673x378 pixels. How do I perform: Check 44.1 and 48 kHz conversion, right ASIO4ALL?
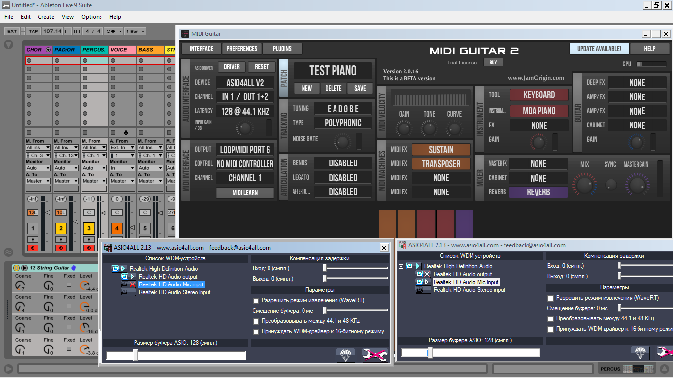pyautogui.click(x=550, y=319)
